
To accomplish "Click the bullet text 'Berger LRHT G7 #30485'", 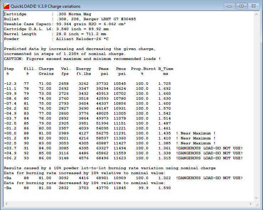I will point(110,19).
